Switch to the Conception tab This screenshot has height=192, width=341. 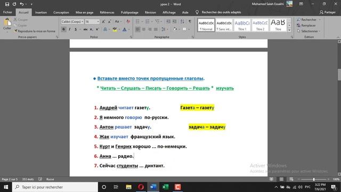(61, 12)
